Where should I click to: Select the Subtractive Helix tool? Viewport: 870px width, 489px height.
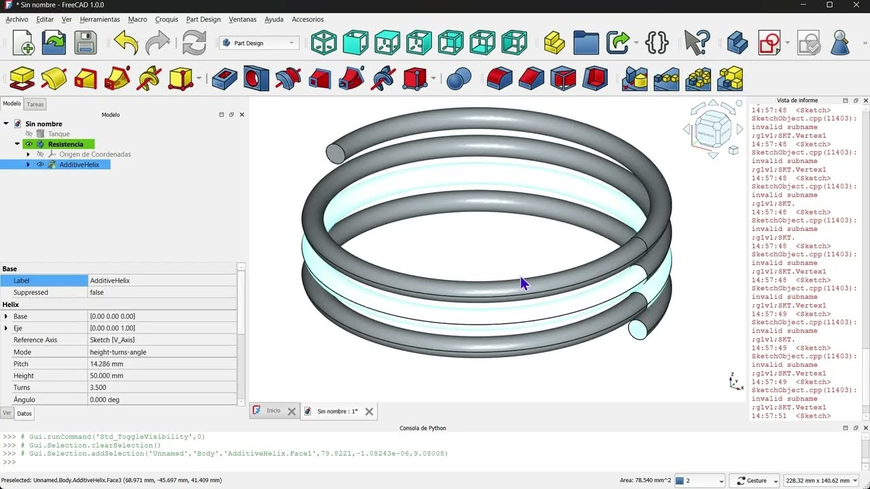tap(383, 79)
